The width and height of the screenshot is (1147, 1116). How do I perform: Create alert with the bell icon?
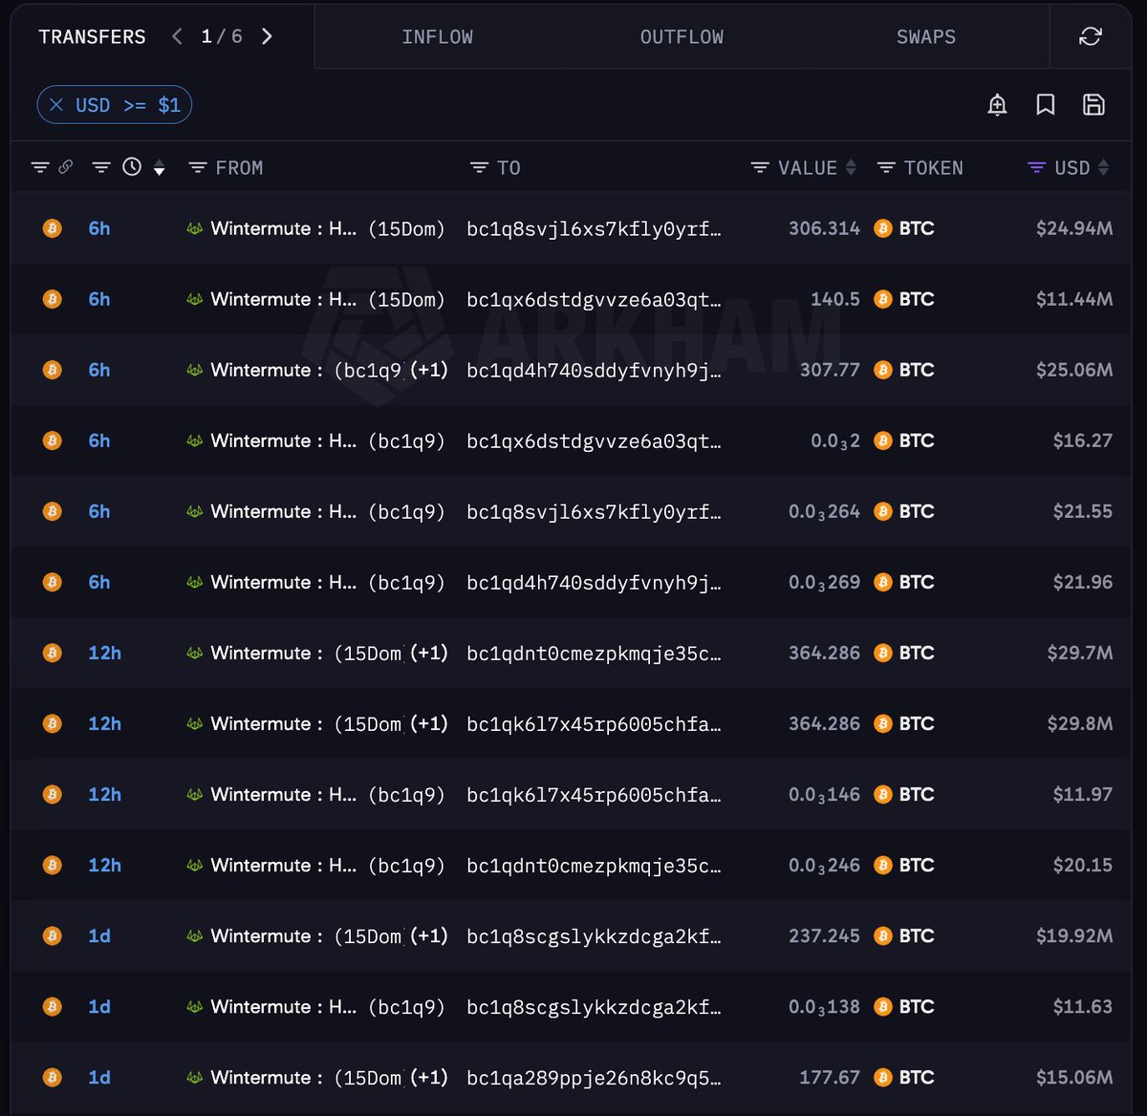point(997,104)
